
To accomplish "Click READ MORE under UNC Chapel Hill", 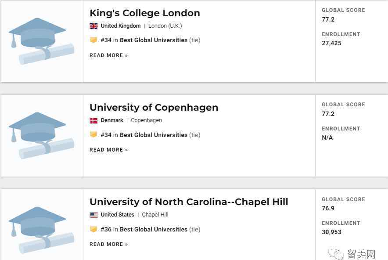I will (x=108, y=244).
